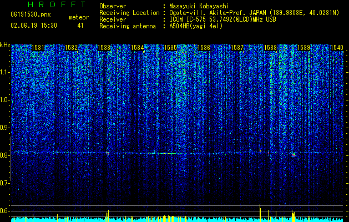
Task: Click the 1533 time marker
Action: tap(104, 48)
